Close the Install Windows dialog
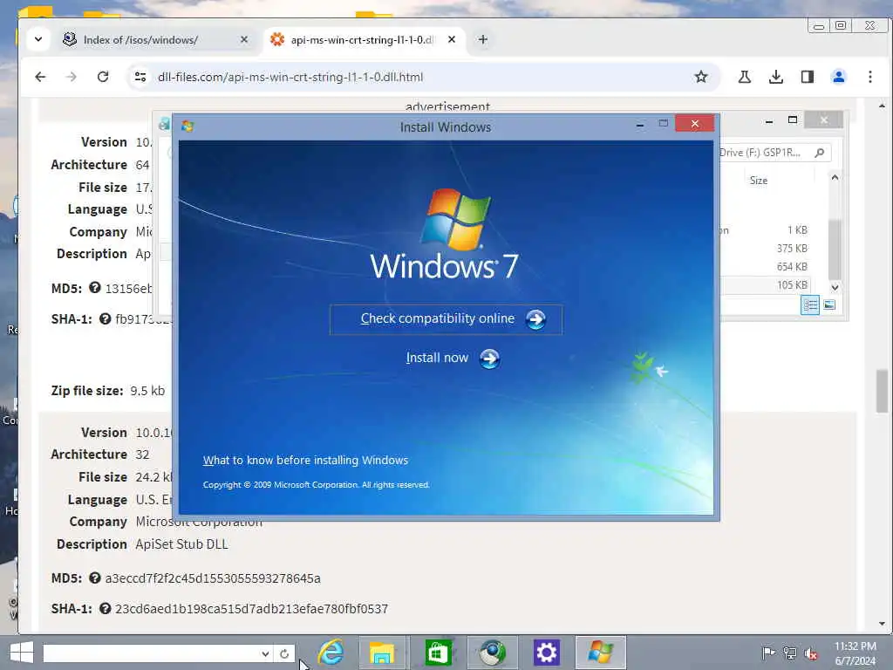The image size is (893, 670). coord(695,124)
